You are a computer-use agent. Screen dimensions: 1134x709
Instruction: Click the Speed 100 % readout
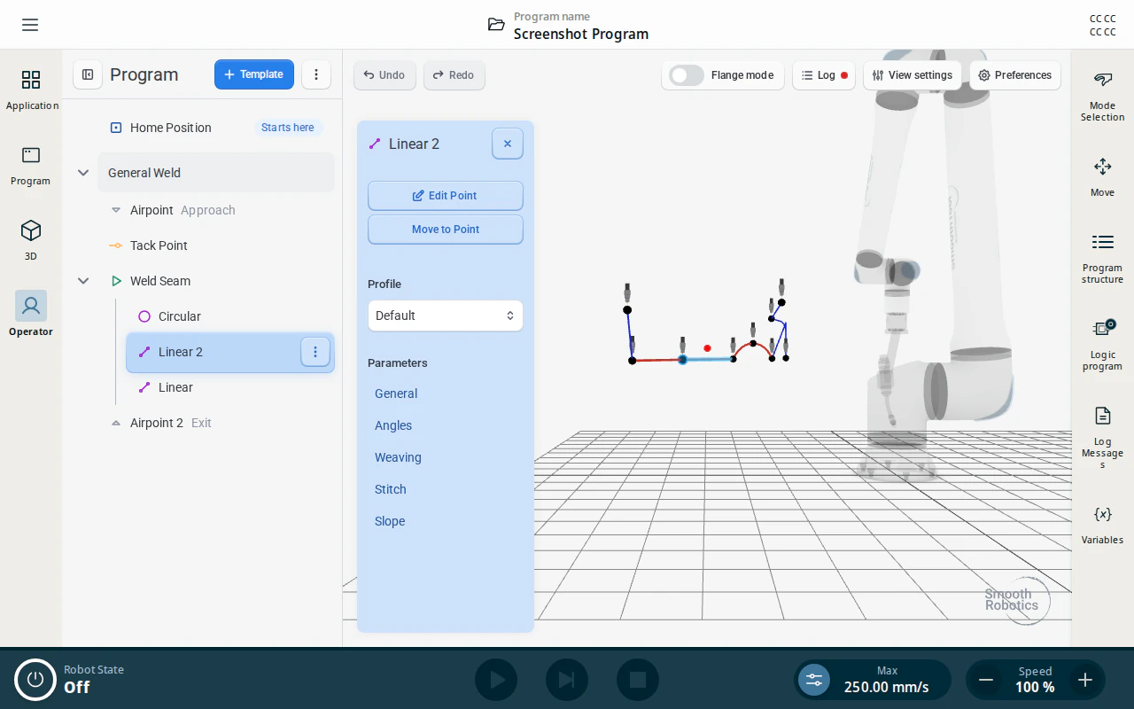(1035, 680)
